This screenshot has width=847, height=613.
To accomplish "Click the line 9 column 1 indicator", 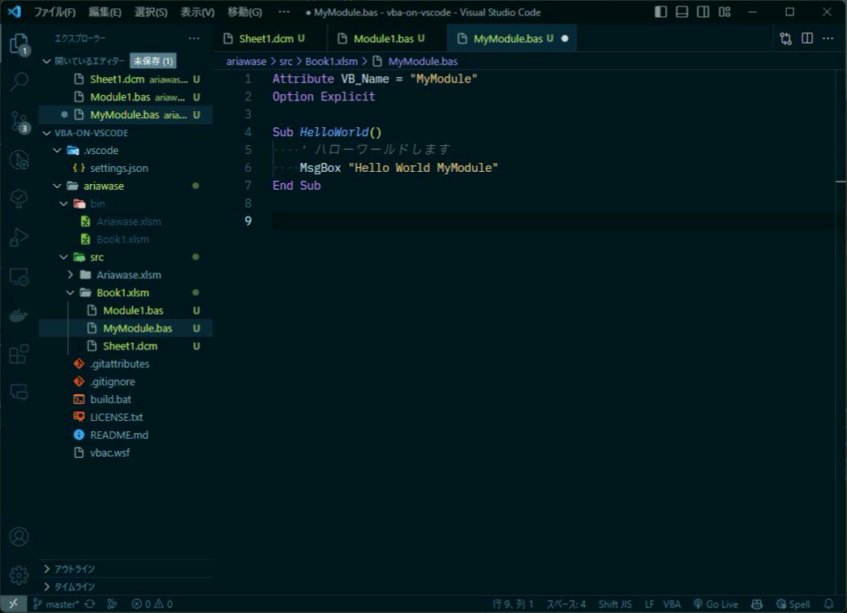I will tap(513, 604).
